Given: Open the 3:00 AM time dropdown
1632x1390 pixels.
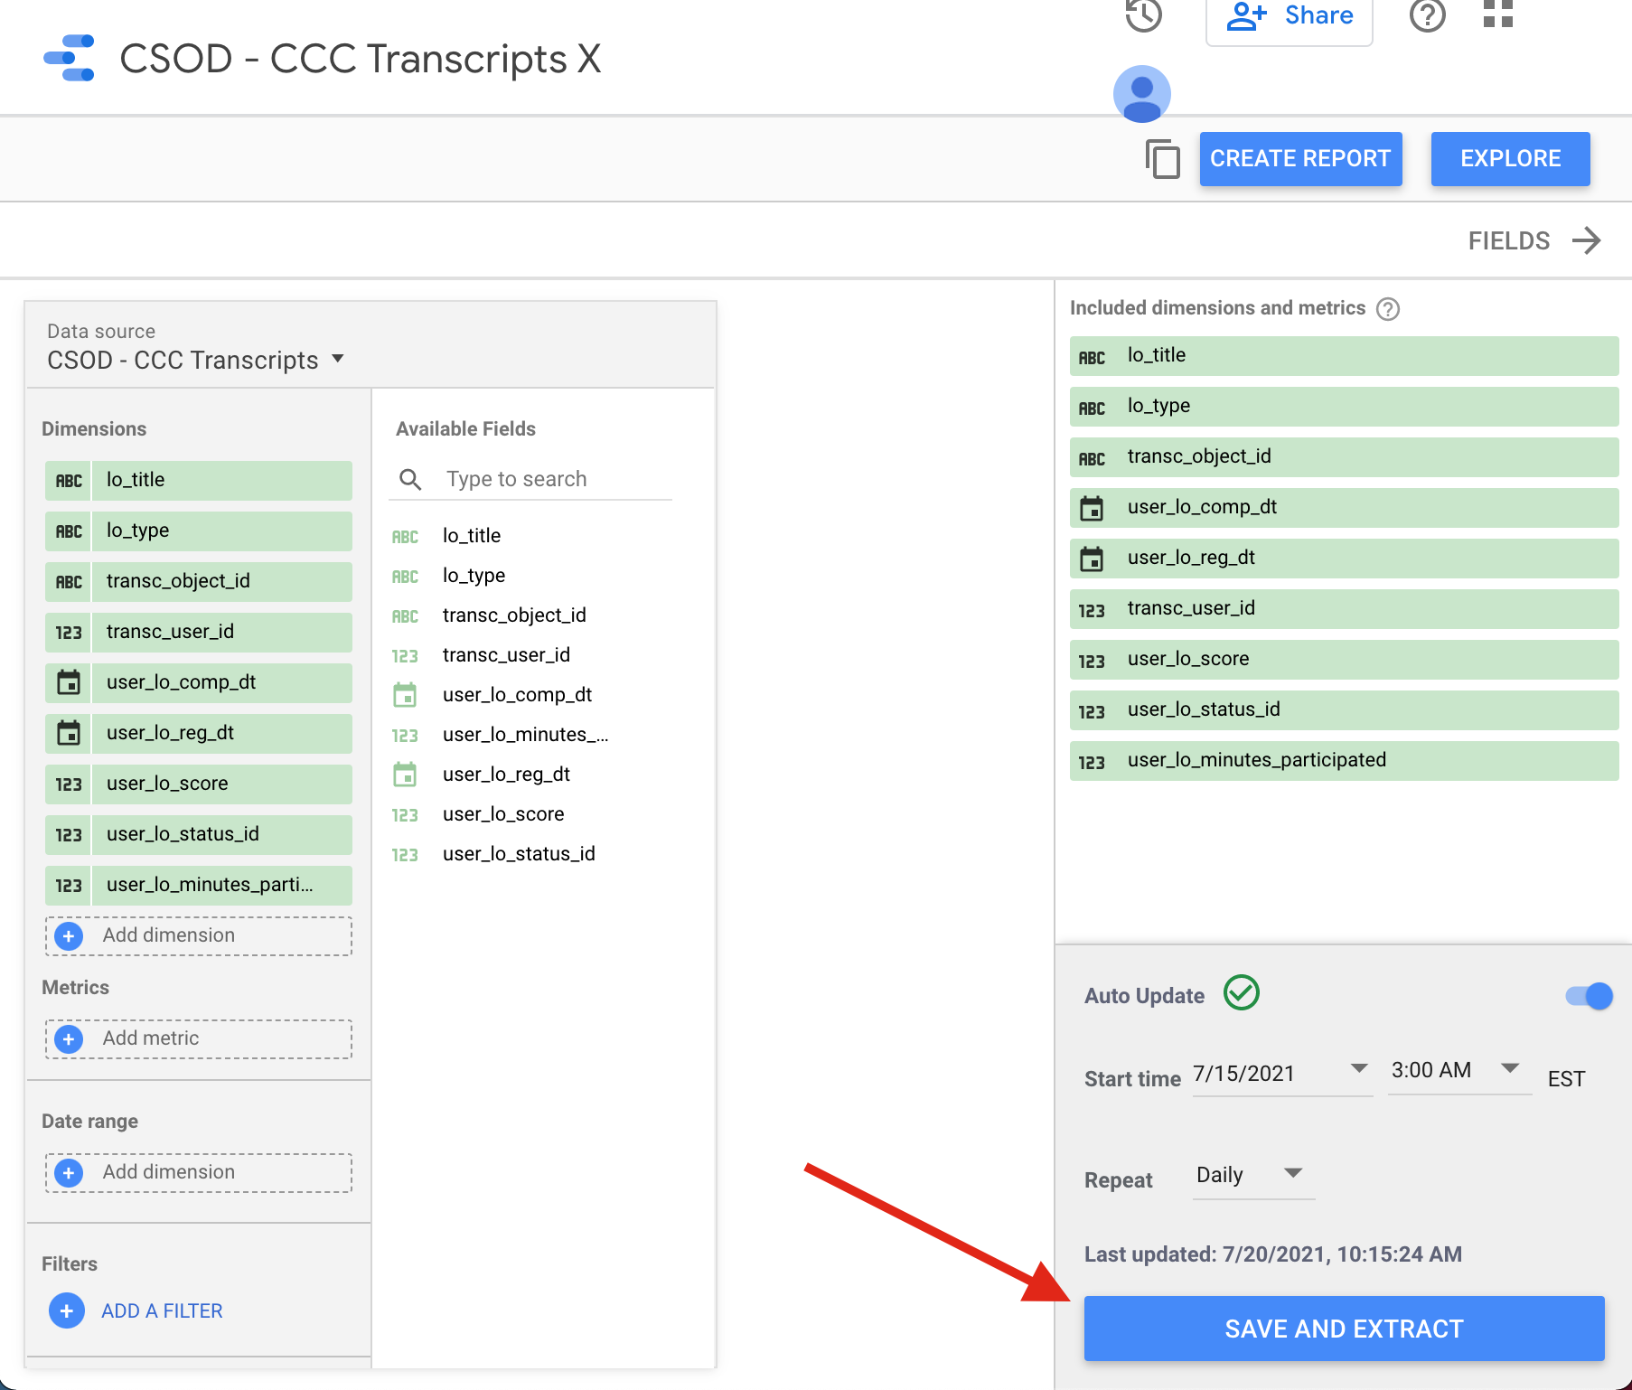Looking at the screenshot, I should (x=1509, y=1069).
